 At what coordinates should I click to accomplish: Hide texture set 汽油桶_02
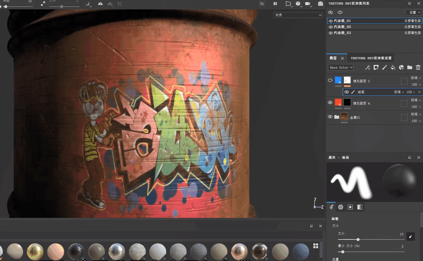[x=331, y=27]
